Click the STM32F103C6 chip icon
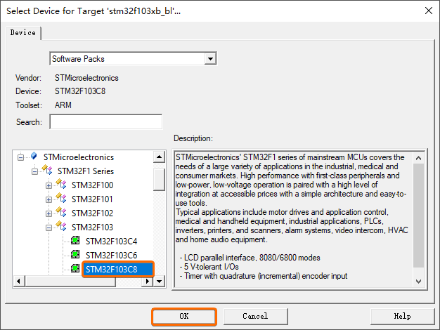 coord(75,254)
